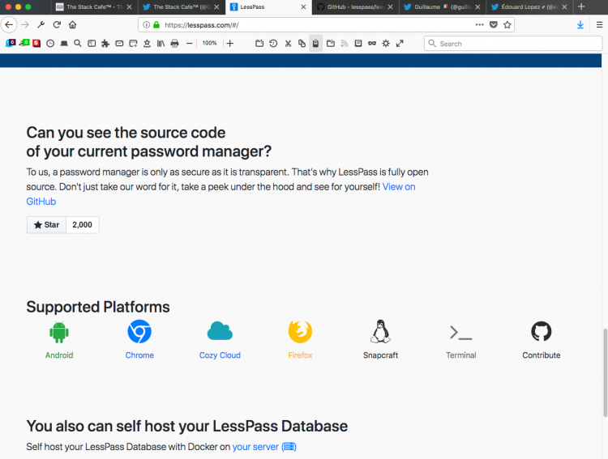Open the Firefox hamburger menu
This screenshot has width=608, height=459.
[599, 25]
